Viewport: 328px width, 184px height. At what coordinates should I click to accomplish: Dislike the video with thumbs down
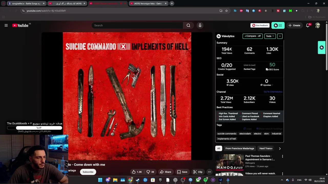click(150, 172)
